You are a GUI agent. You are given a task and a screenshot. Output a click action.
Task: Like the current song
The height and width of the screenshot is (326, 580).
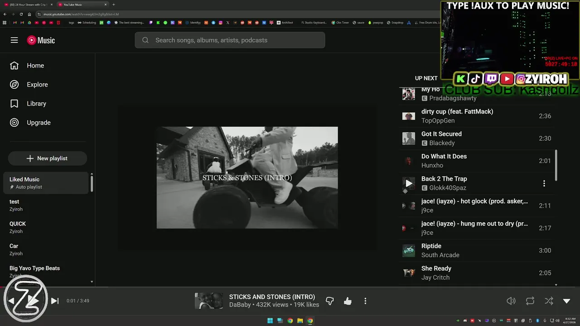coord(348,301)
